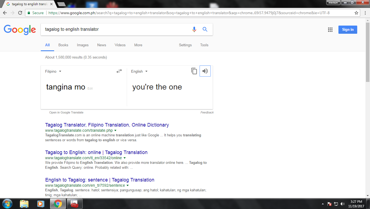
Task: Swap the translation languages
Action: (x=119, y=71)
